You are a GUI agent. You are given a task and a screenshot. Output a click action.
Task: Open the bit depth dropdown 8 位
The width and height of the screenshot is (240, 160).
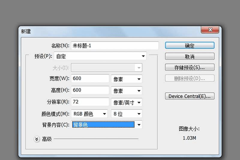click(x=127, y=113)
